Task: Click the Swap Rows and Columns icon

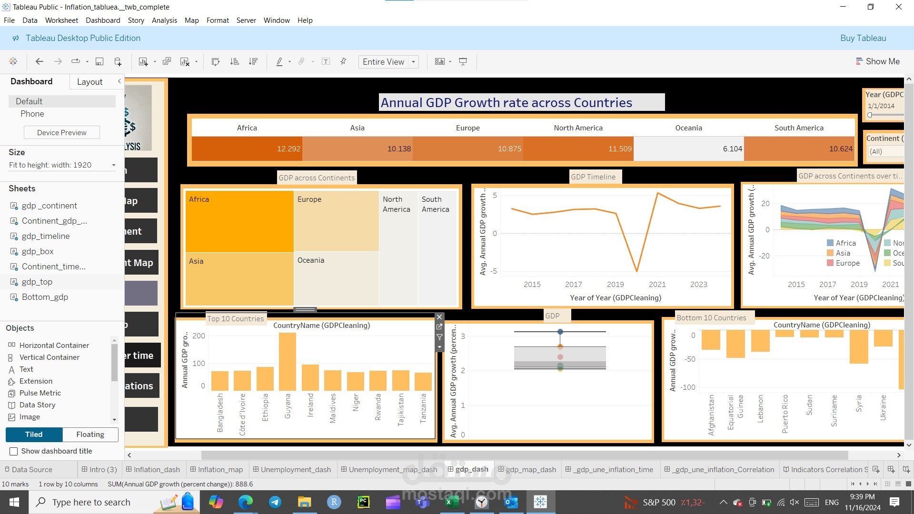Action: 216,61
